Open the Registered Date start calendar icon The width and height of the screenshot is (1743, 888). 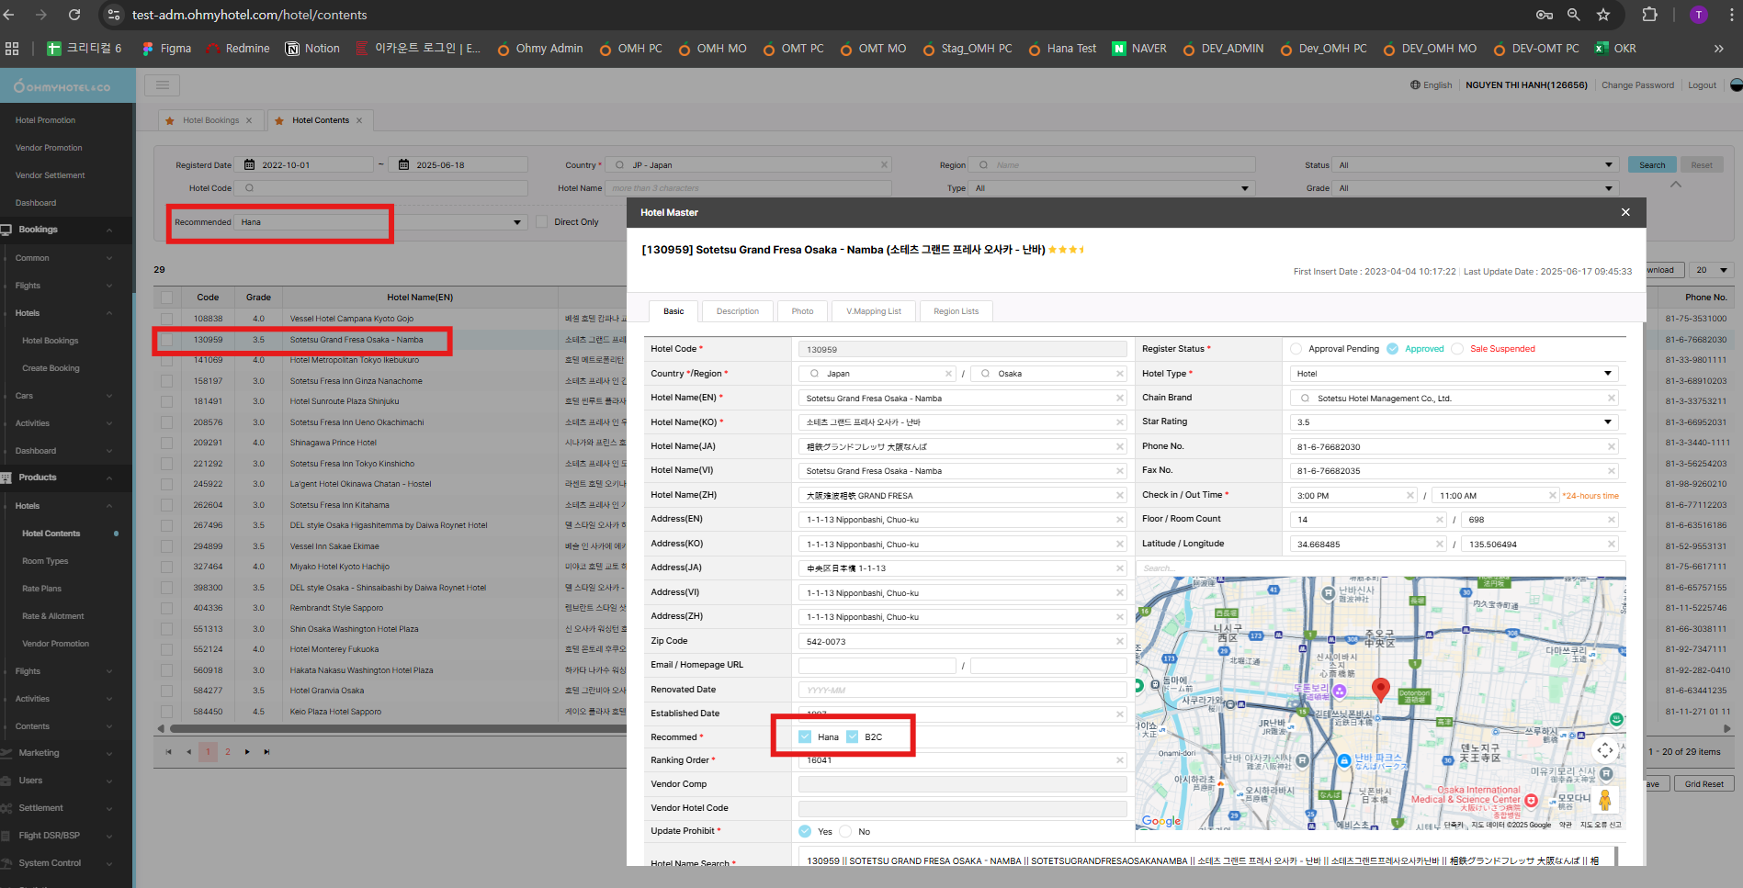250,165
